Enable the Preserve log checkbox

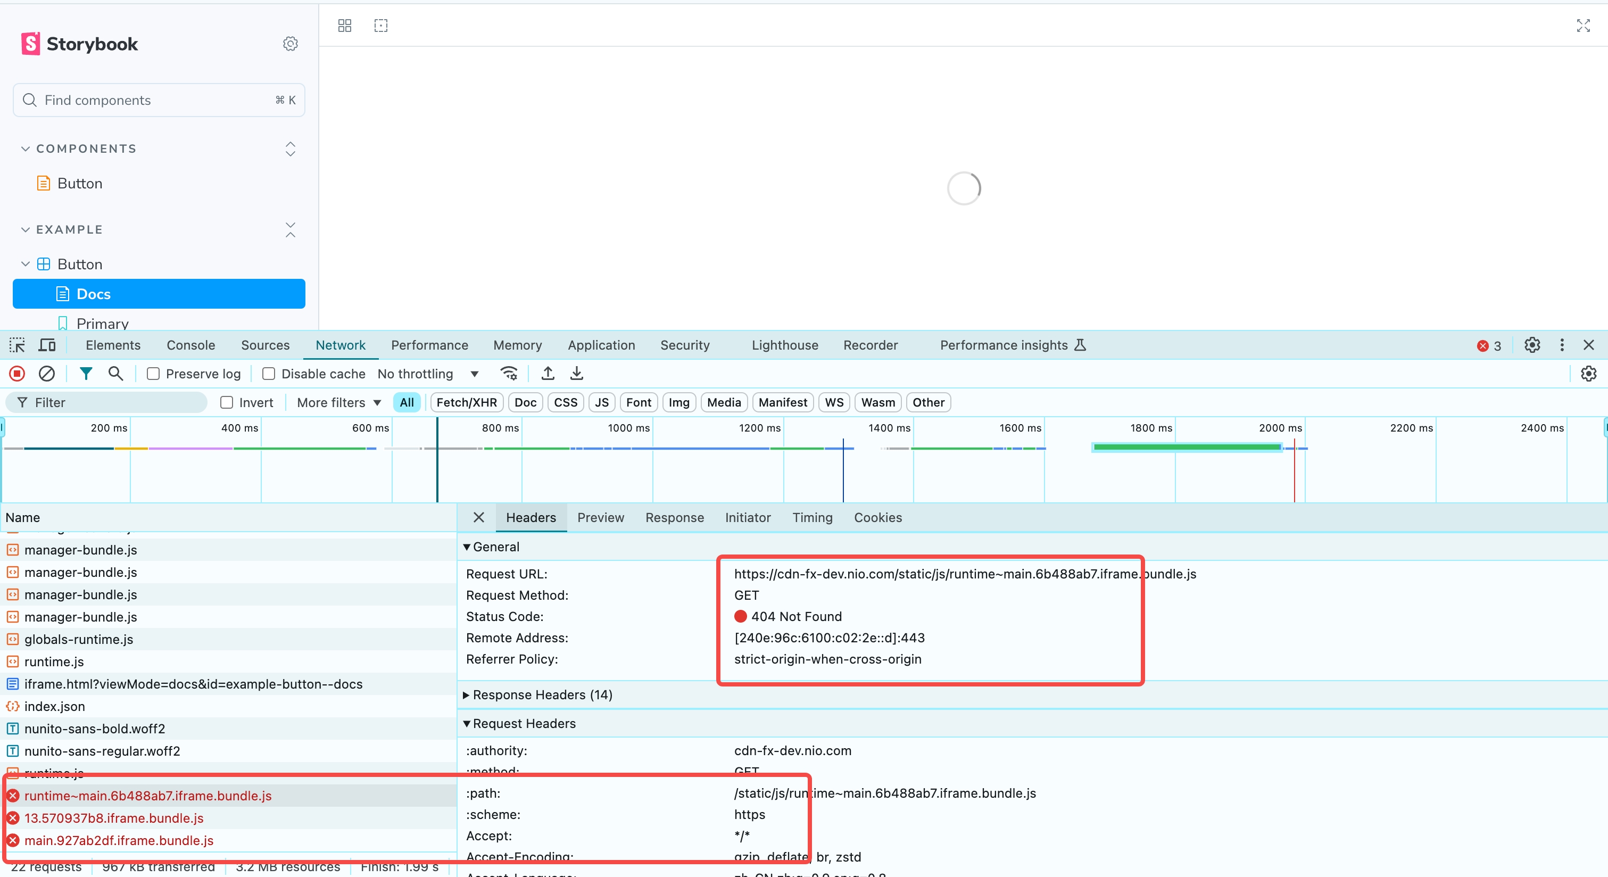click(153, 374)
